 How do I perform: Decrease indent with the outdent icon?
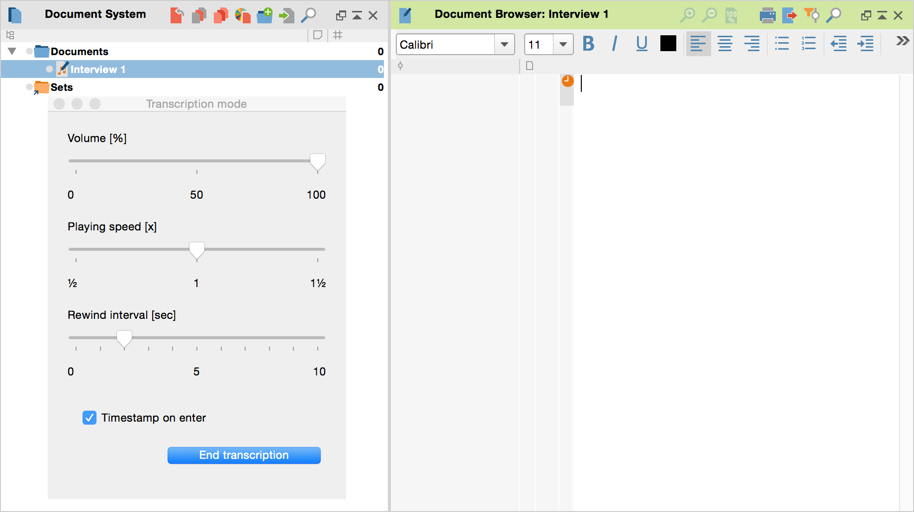[x=839, y=44]
